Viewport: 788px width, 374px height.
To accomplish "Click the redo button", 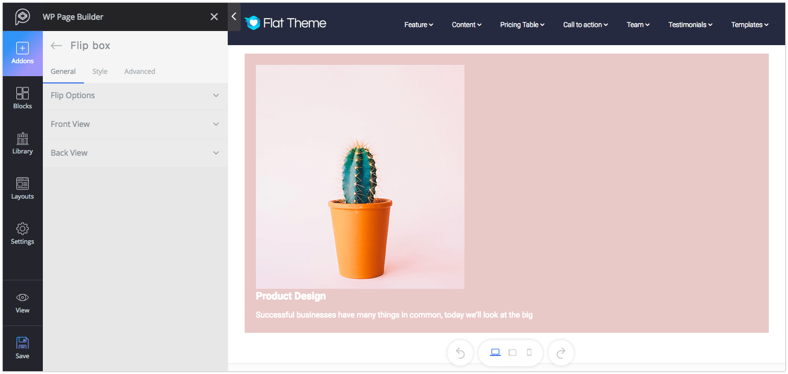I will (561, 353).
